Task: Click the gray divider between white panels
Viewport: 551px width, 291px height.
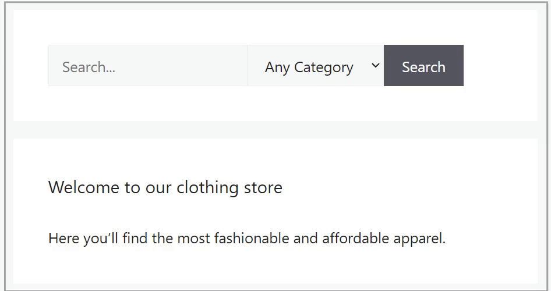Action: tap(275, 130)
